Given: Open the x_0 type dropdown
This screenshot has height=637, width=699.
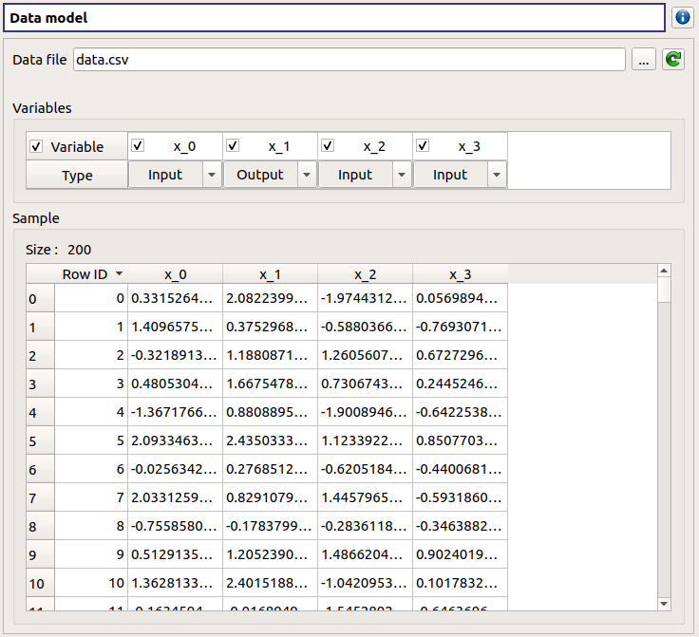Looking at the screenshot, I should 175,175.
